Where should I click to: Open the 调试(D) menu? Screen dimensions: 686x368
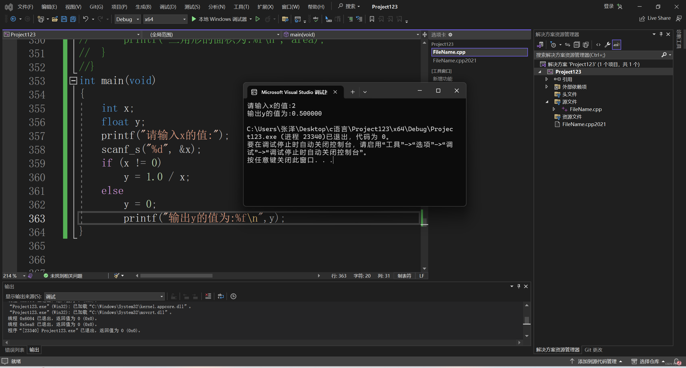(168, 7)
